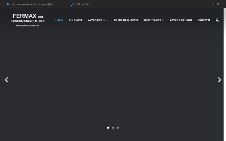This screenshot has height=141, width=226.
Task: Select the first slider dot
Action: (108, 128)
